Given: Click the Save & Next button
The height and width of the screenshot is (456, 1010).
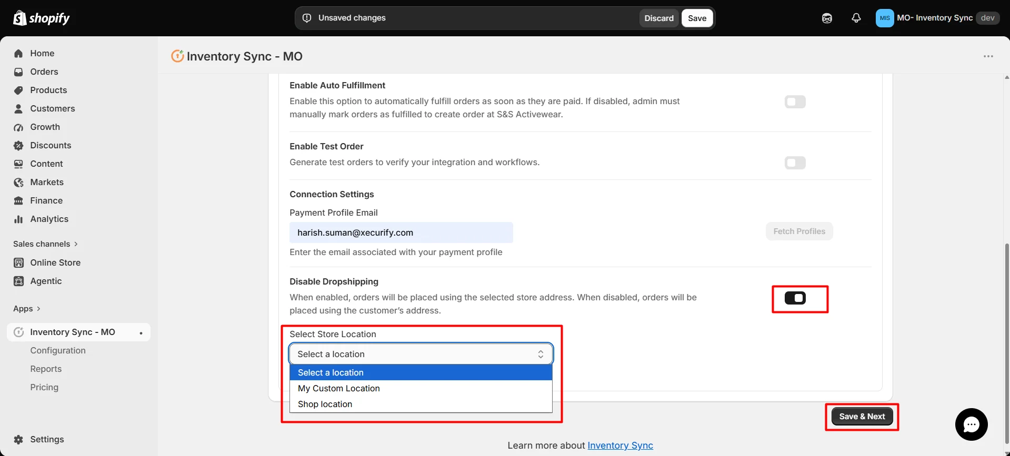Looking at the screenshot, I should tap(862, 416).
